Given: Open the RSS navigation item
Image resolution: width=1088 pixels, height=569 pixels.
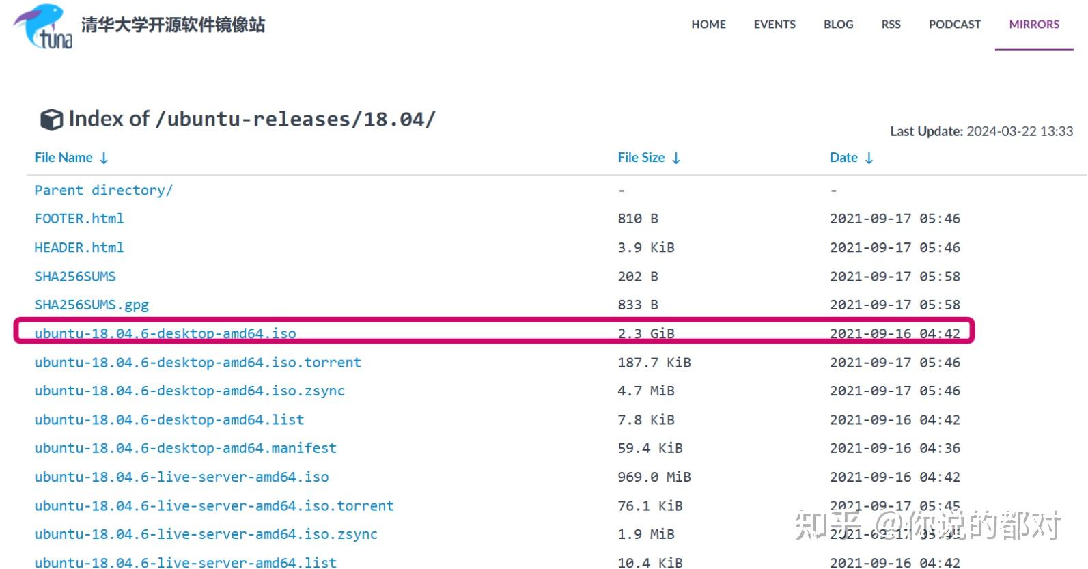Looking at the screenshot, I should tap(891, 25).
